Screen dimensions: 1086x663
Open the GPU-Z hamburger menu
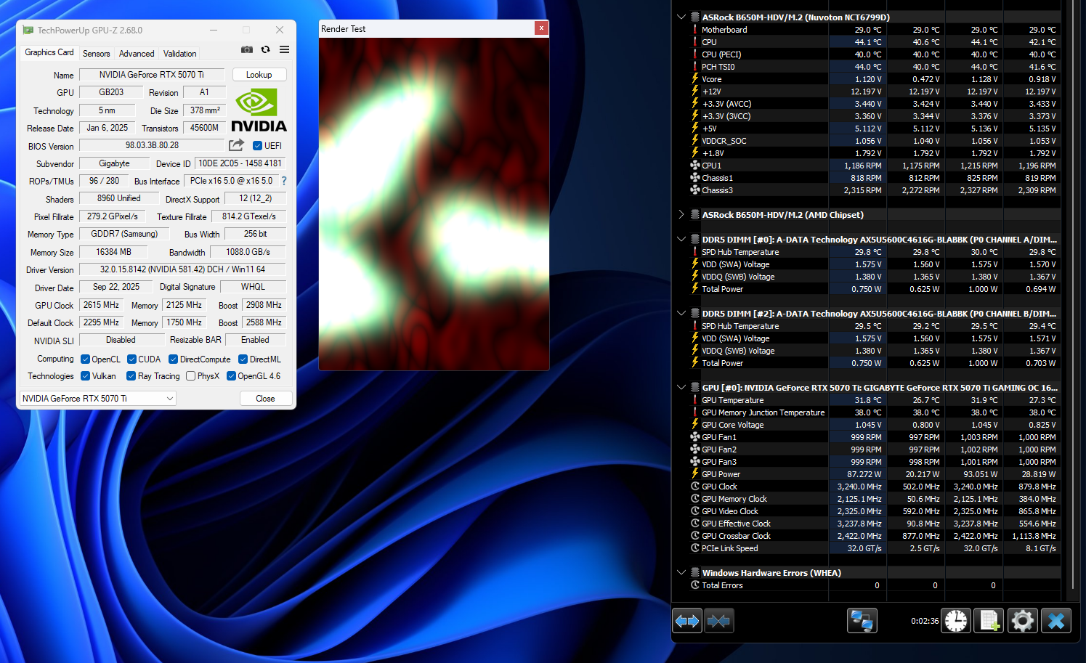point(284,49)
